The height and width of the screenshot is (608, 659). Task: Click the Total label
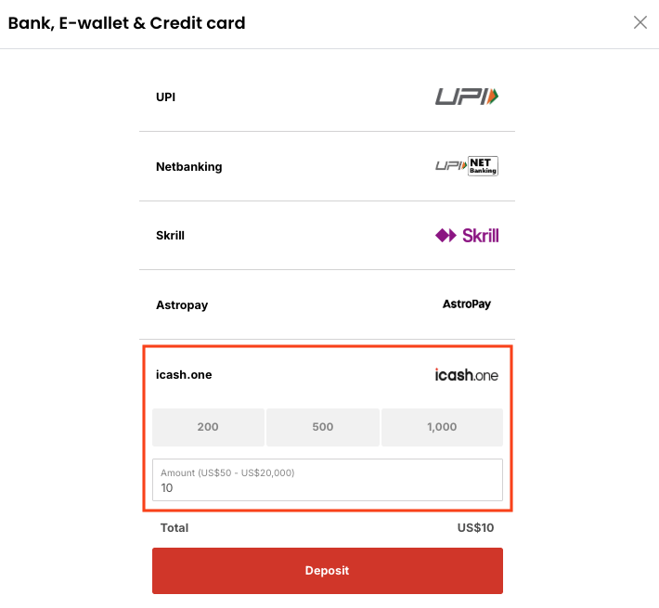pos(174,528)
